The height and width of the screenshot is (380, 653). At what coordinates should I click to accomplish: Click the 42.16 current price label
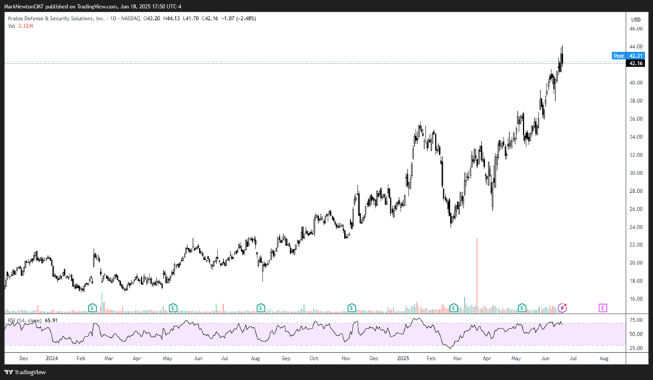(635, 64)
